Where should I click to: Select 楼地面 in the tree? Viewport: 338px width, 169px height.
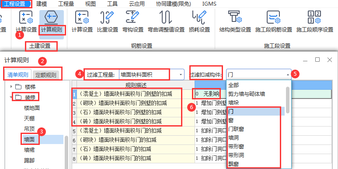[x=32, y=108]
